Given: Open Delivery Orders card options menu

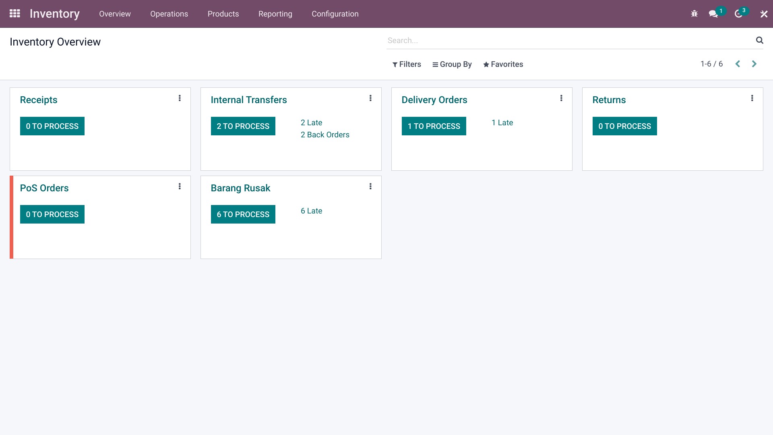Looking at the screenshot, I should (x=561, y=98).
